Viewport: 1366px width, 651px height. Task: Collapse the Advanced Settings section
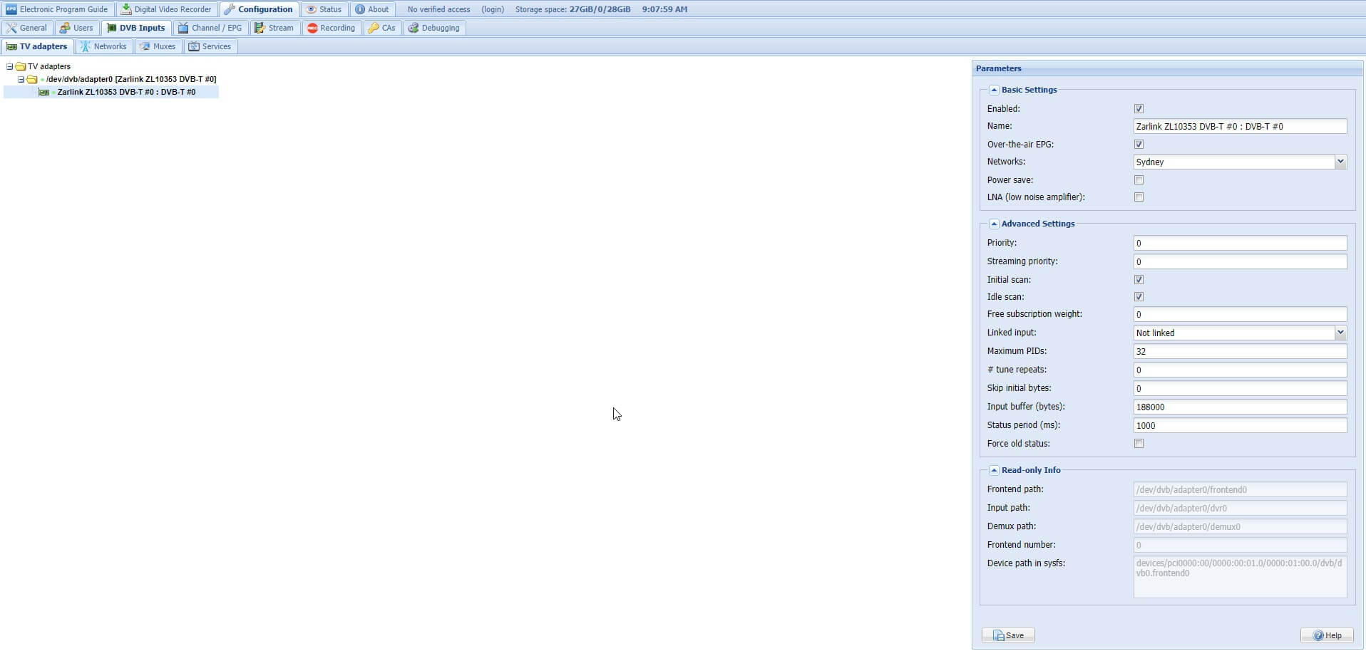pyautogui.click(x=994, y=224)
